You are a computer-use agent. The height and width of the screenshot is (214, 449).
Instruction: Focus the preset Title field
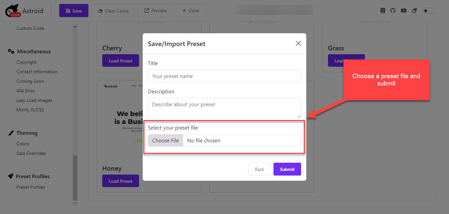(224, 76)
